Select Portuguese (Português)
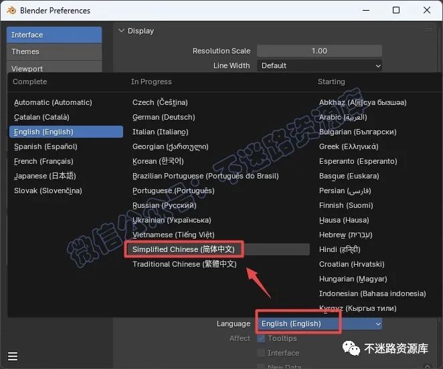443x369 pixels. (x=217, y=191)
